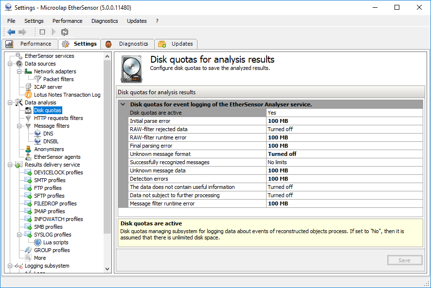Viewport: 431px width, 288px height.
Task: Click the Disk quotas hard drive tree icon
Action: tap(28, 110)
